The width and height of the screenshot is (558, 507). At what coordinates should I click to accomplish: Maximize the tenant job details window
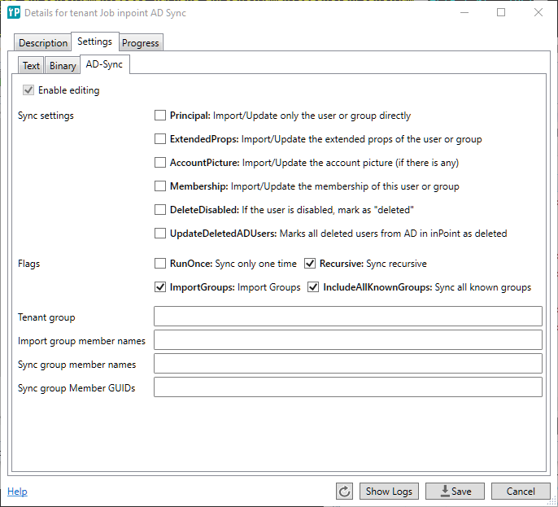pos(501,12)
